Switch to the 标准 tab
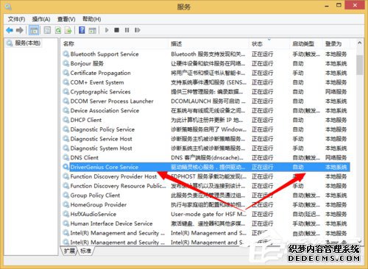 coord(85,251)
